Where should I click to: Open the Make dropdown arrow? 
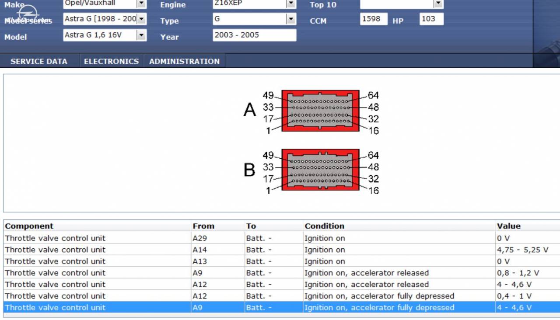(141, 3)
